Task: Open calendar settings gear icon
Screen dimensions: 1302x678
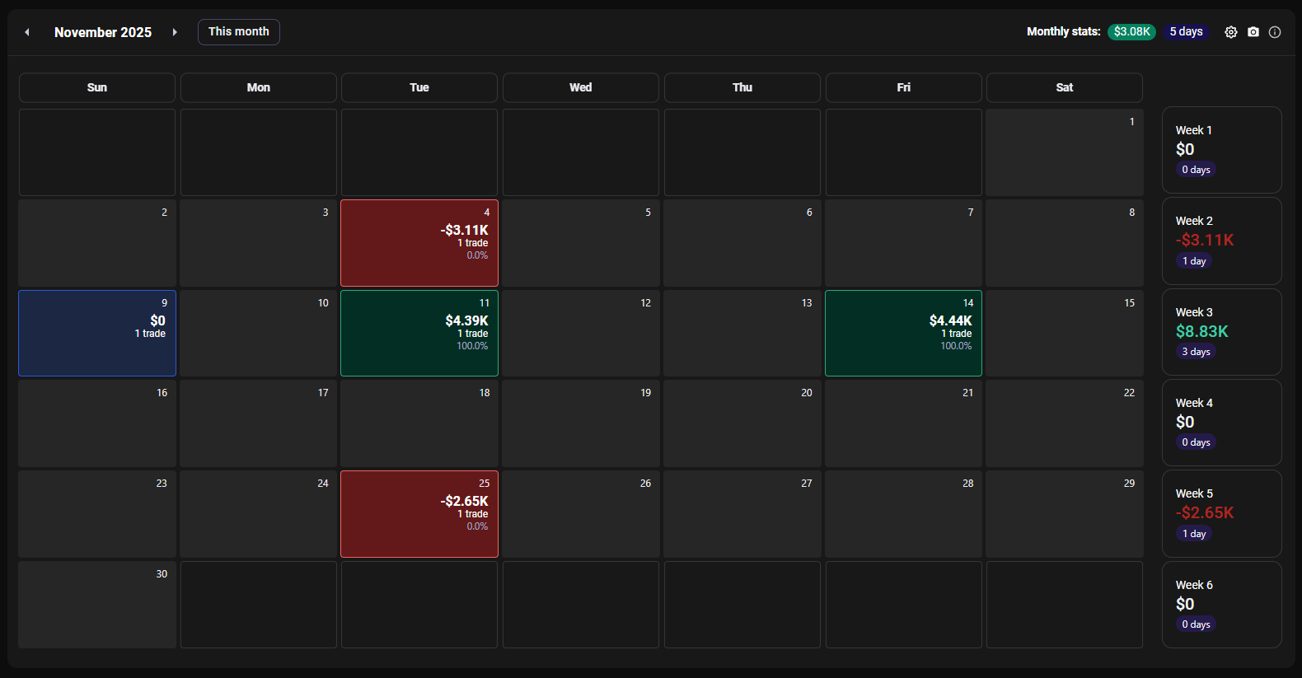Action: pyautogui.click(x=1230, y=32)
